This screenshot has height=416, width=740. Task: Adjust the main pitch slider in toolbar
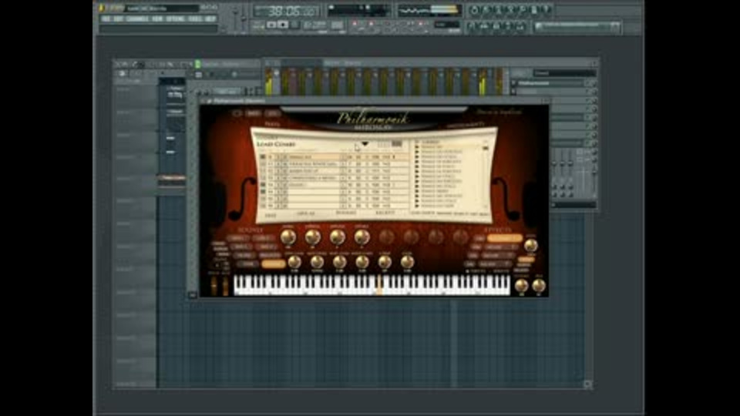244,18
